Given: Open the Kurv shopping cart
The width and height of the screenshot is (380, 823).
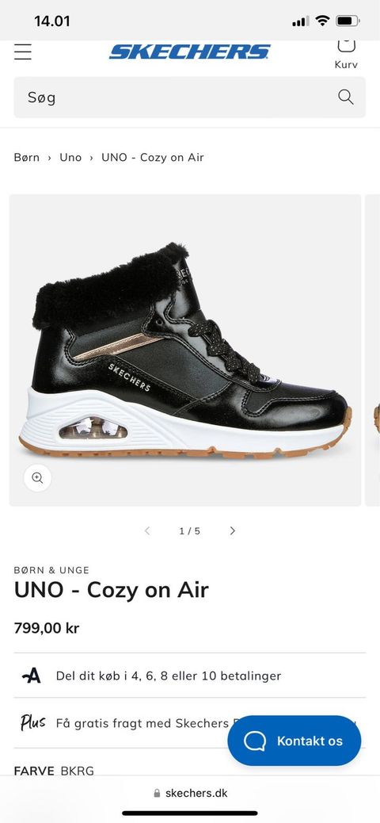Looking at the screenshot, I should [x=346, y=54].
